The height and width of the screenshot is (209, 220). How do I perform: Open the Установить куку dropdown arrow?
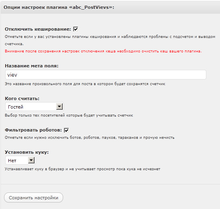pos(31,160)
